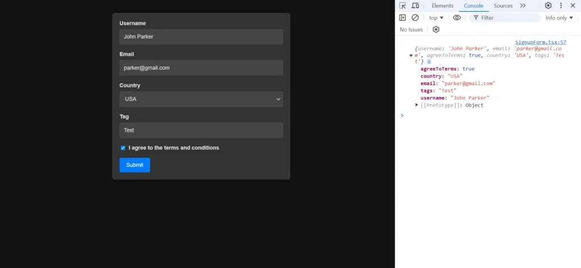581x268 pixels.
Task: Switch to the Sources tab
Action: pos(503,6)
